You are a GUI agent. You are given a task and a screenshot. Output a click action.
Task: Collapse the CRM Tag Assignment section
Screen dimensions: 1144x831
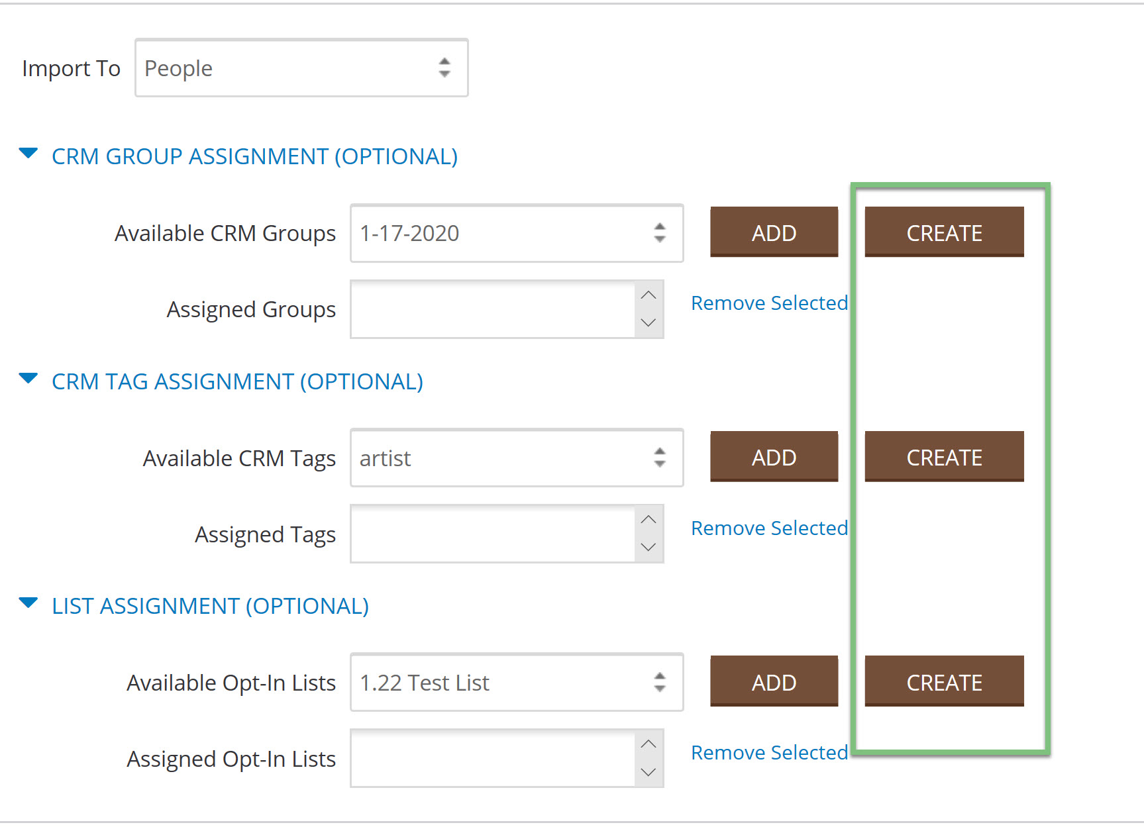point(28,379)
